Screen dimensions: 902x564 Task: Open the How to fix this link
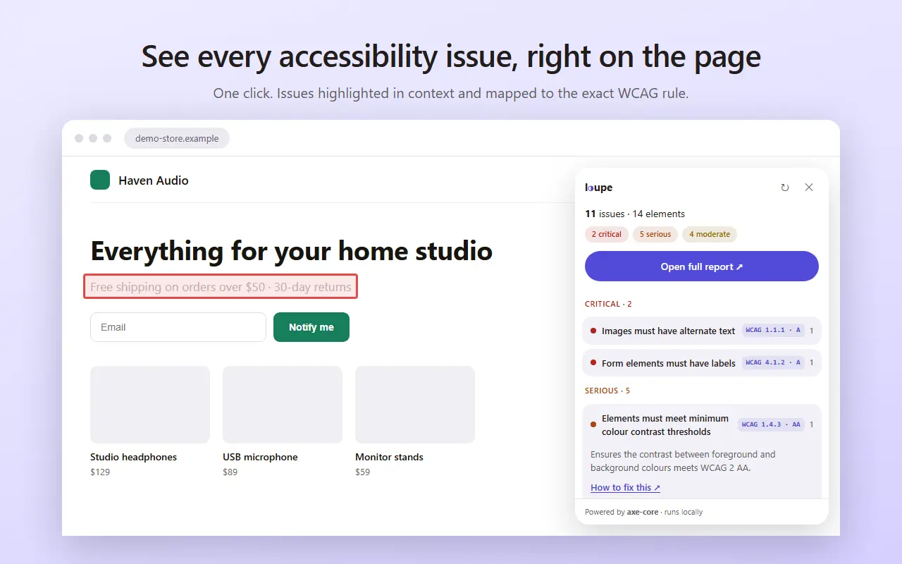626,487
